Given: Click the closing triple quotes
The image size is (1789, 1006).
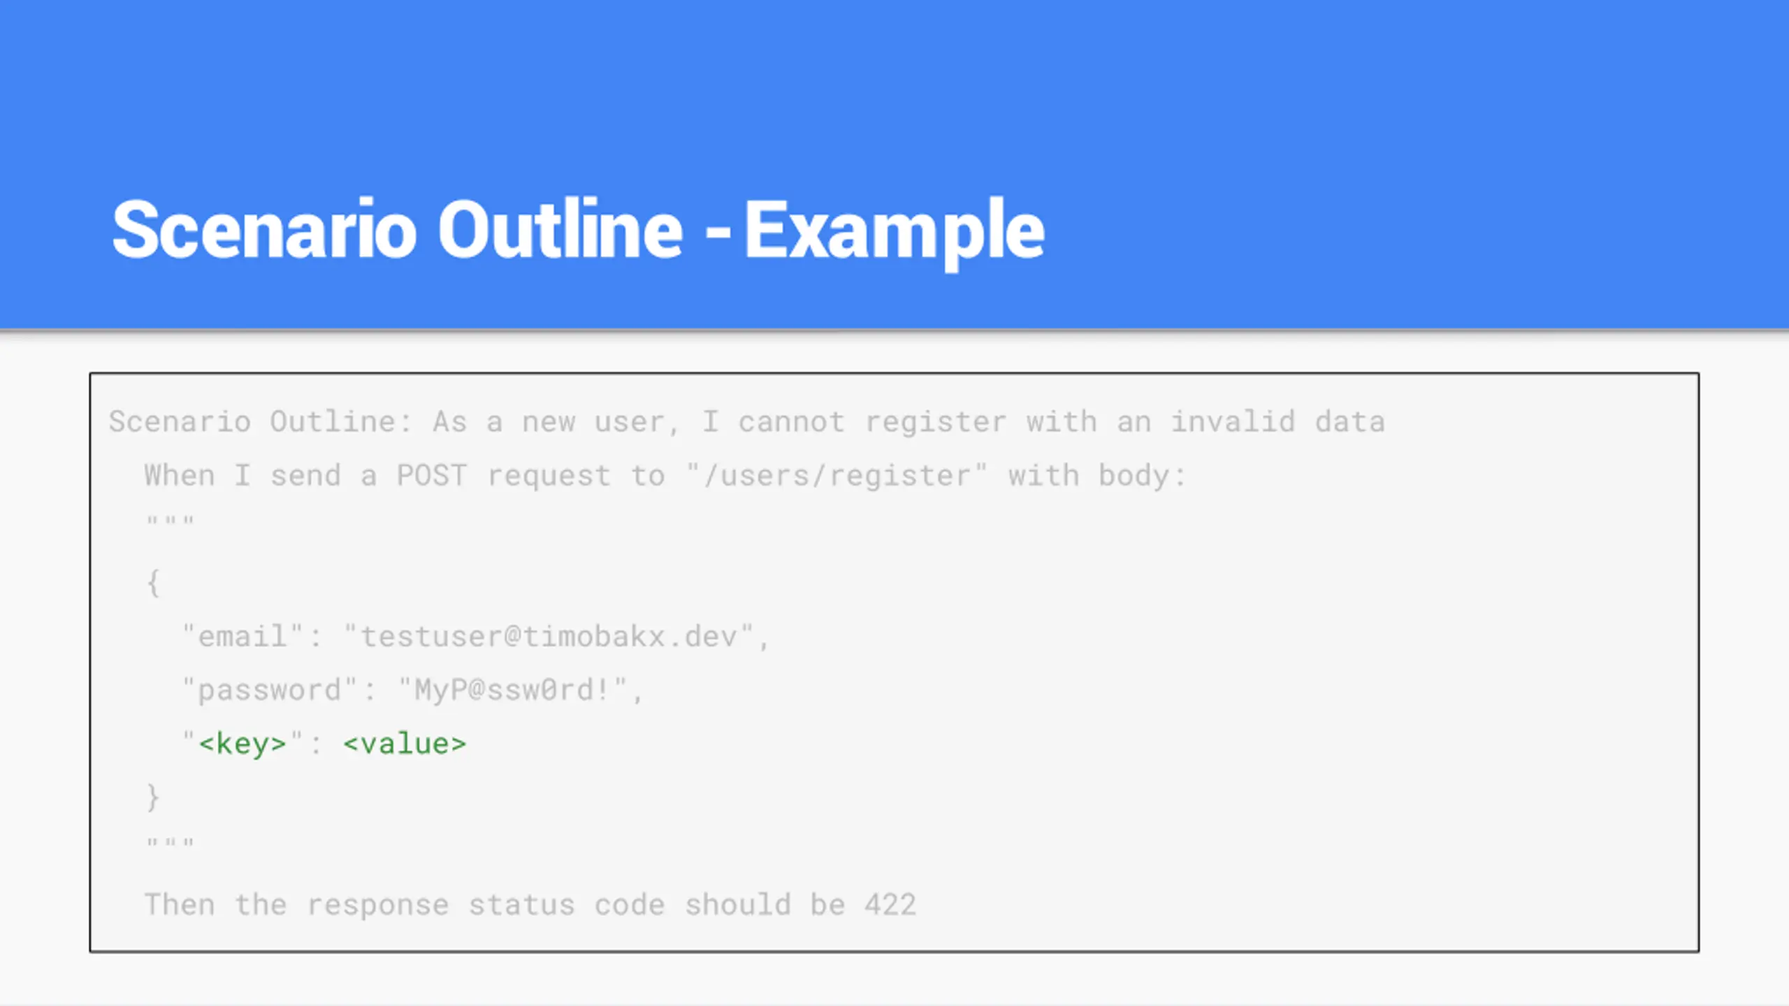Looking at the screenshot, I should (170, 843).
